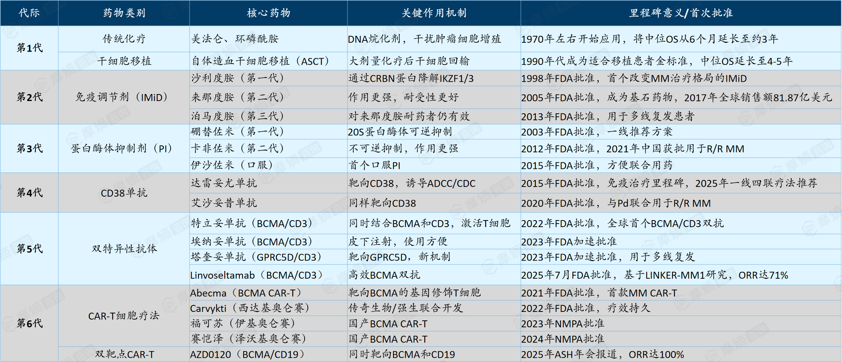842x362 pixels.
Task: Click the 药物类别 column header
Action: [x=124, y=13]
